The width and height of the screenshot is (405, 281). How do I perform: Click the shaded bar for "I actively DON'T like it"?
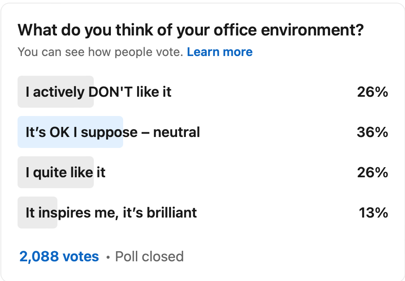(55, 92)
